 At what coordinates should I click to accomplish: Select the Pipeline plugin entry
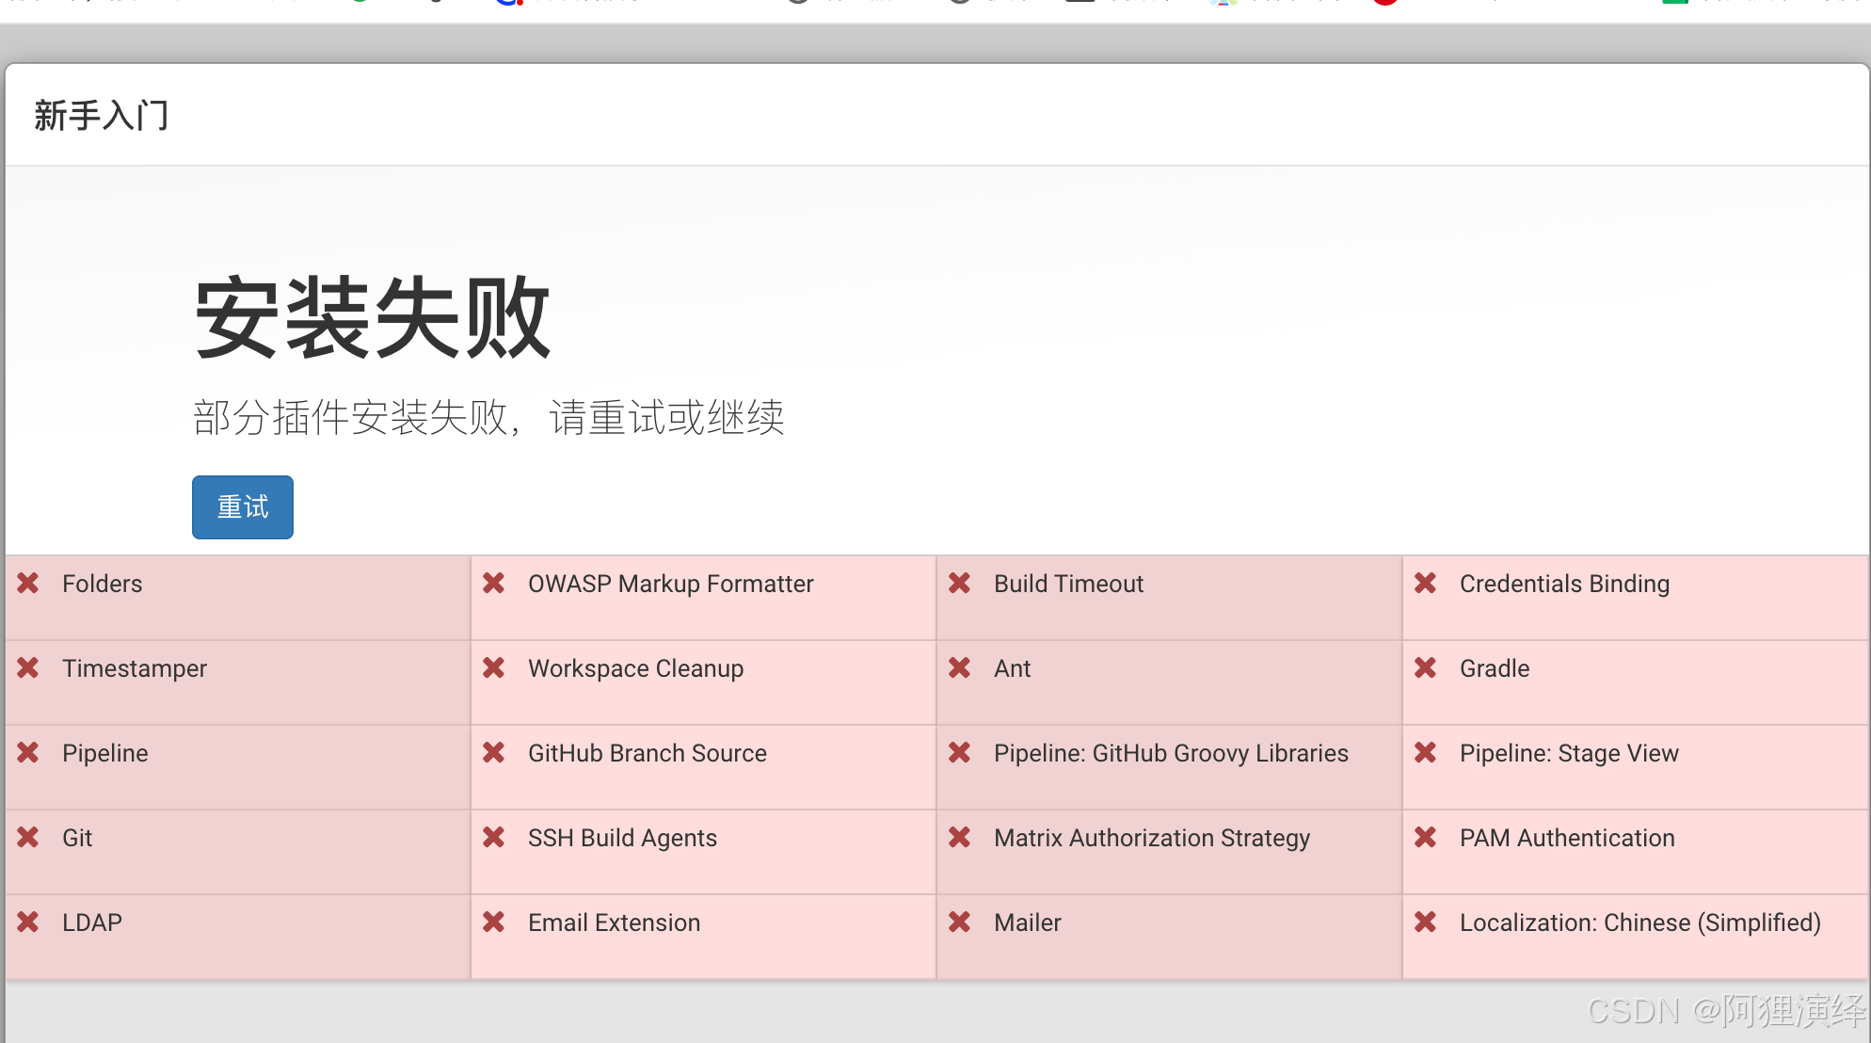105,753
